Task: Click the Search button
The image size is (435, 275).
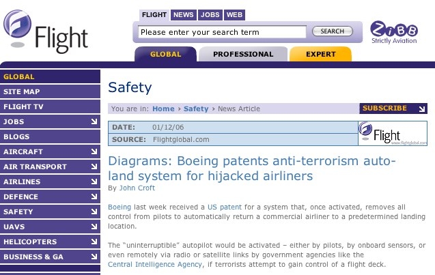Action: click(333, 31)
